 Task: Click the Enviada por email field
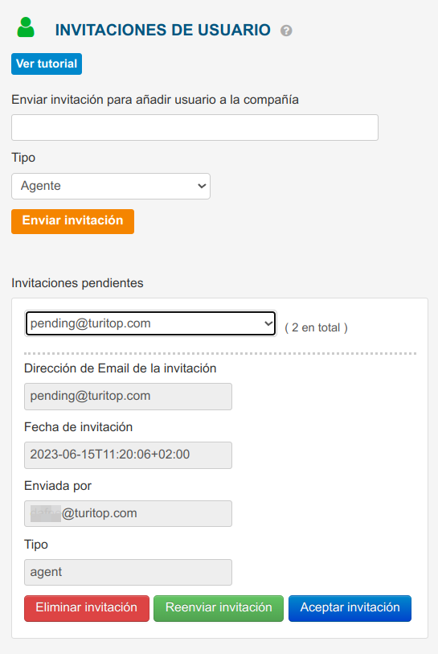pyautogui.click(x=128, y=513)
